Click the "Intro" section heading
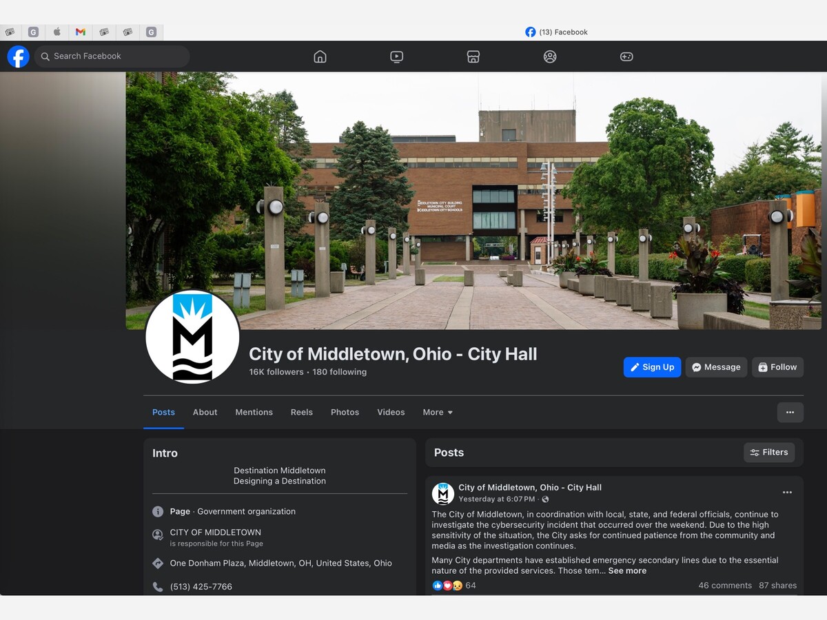The width and height of the screenshot is (827, 620). click(165, 453)
